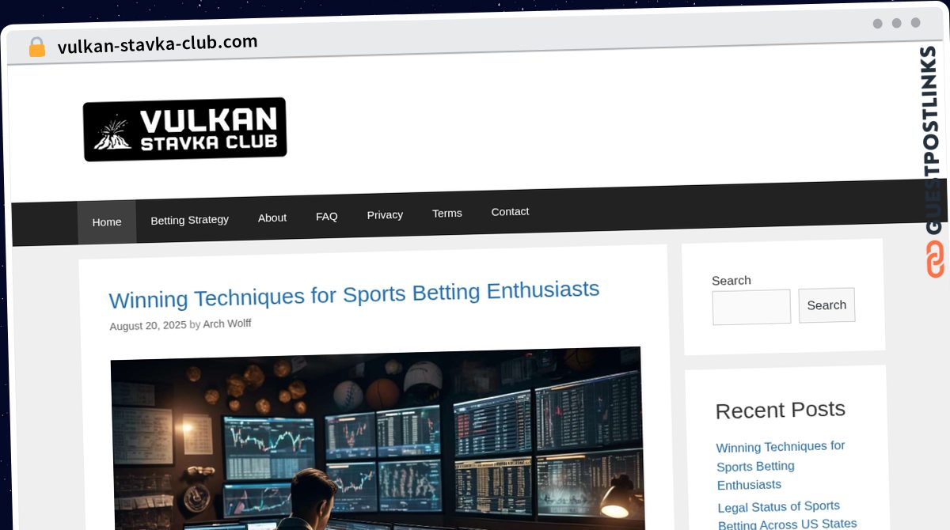The height and width of the screenshot is (530, 950).
Task: Go to the Home menu item
Action: (x=107, y=221)
